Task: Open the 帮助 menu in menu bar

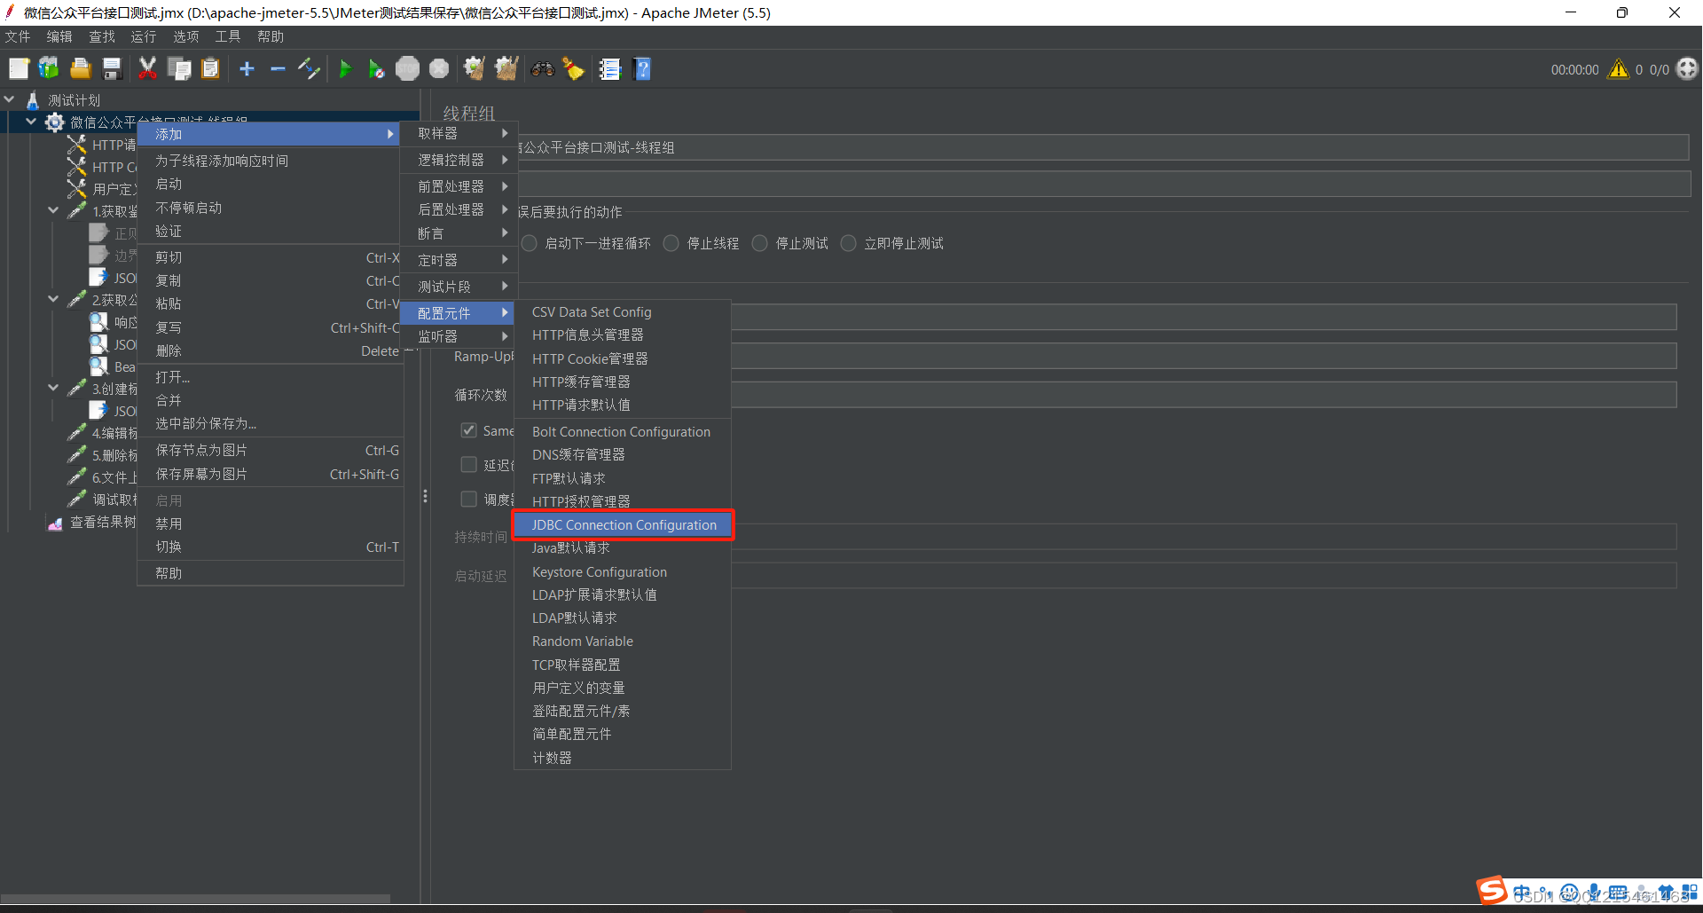Action: pos(271,36)
